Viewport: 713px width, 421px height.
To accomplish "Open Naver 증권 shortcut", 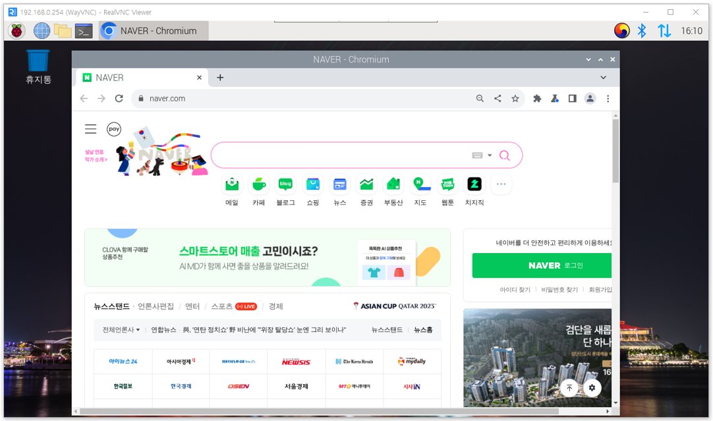I will (366, 190).
